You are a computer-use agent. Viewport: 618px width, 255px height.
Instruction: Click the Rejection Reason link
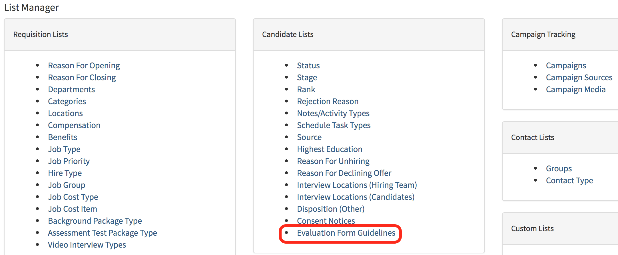click(x=328, y=101)
